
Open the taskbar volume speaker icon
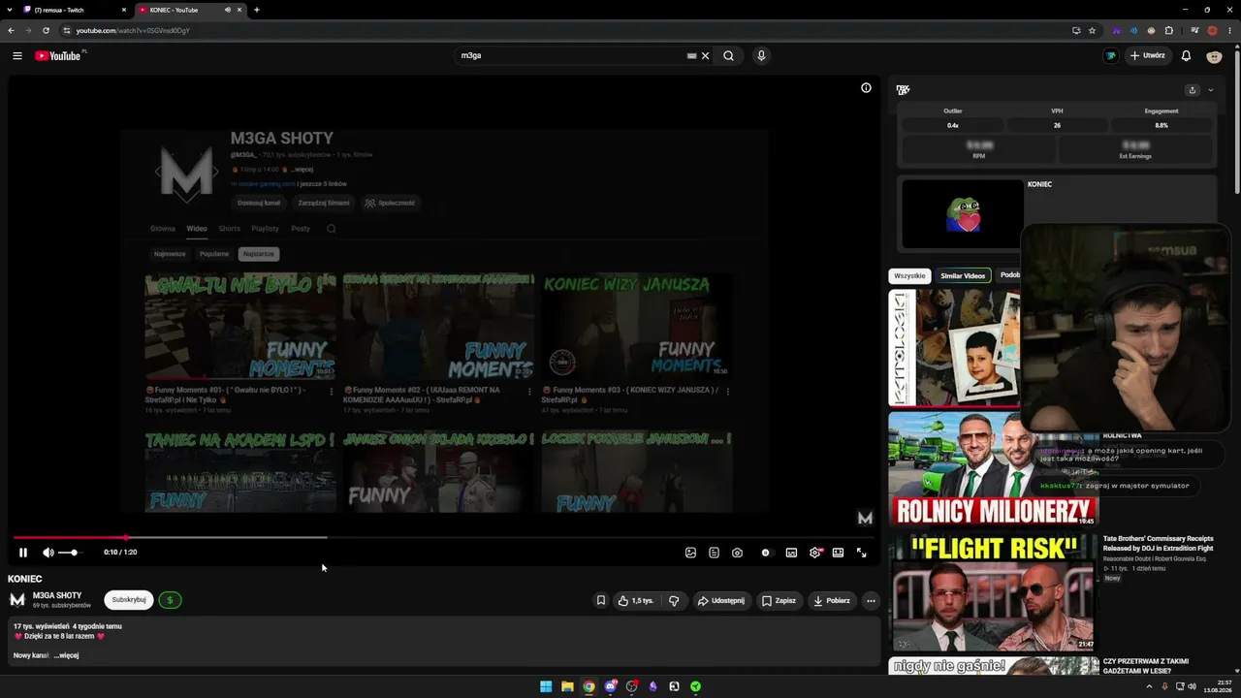coord(1192,686)
